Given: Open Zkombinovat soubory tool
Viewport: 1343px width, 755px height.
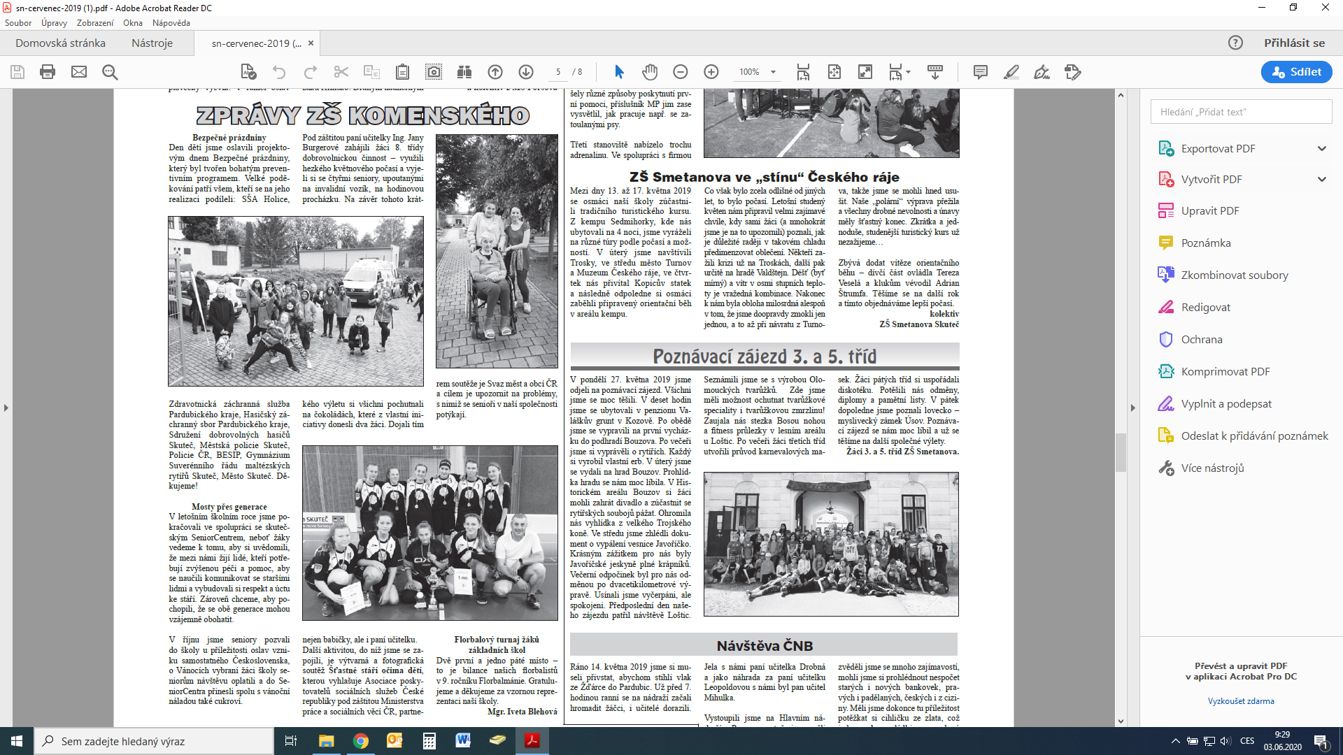Looking at the screenshot, I should [x=1223, y=275].
